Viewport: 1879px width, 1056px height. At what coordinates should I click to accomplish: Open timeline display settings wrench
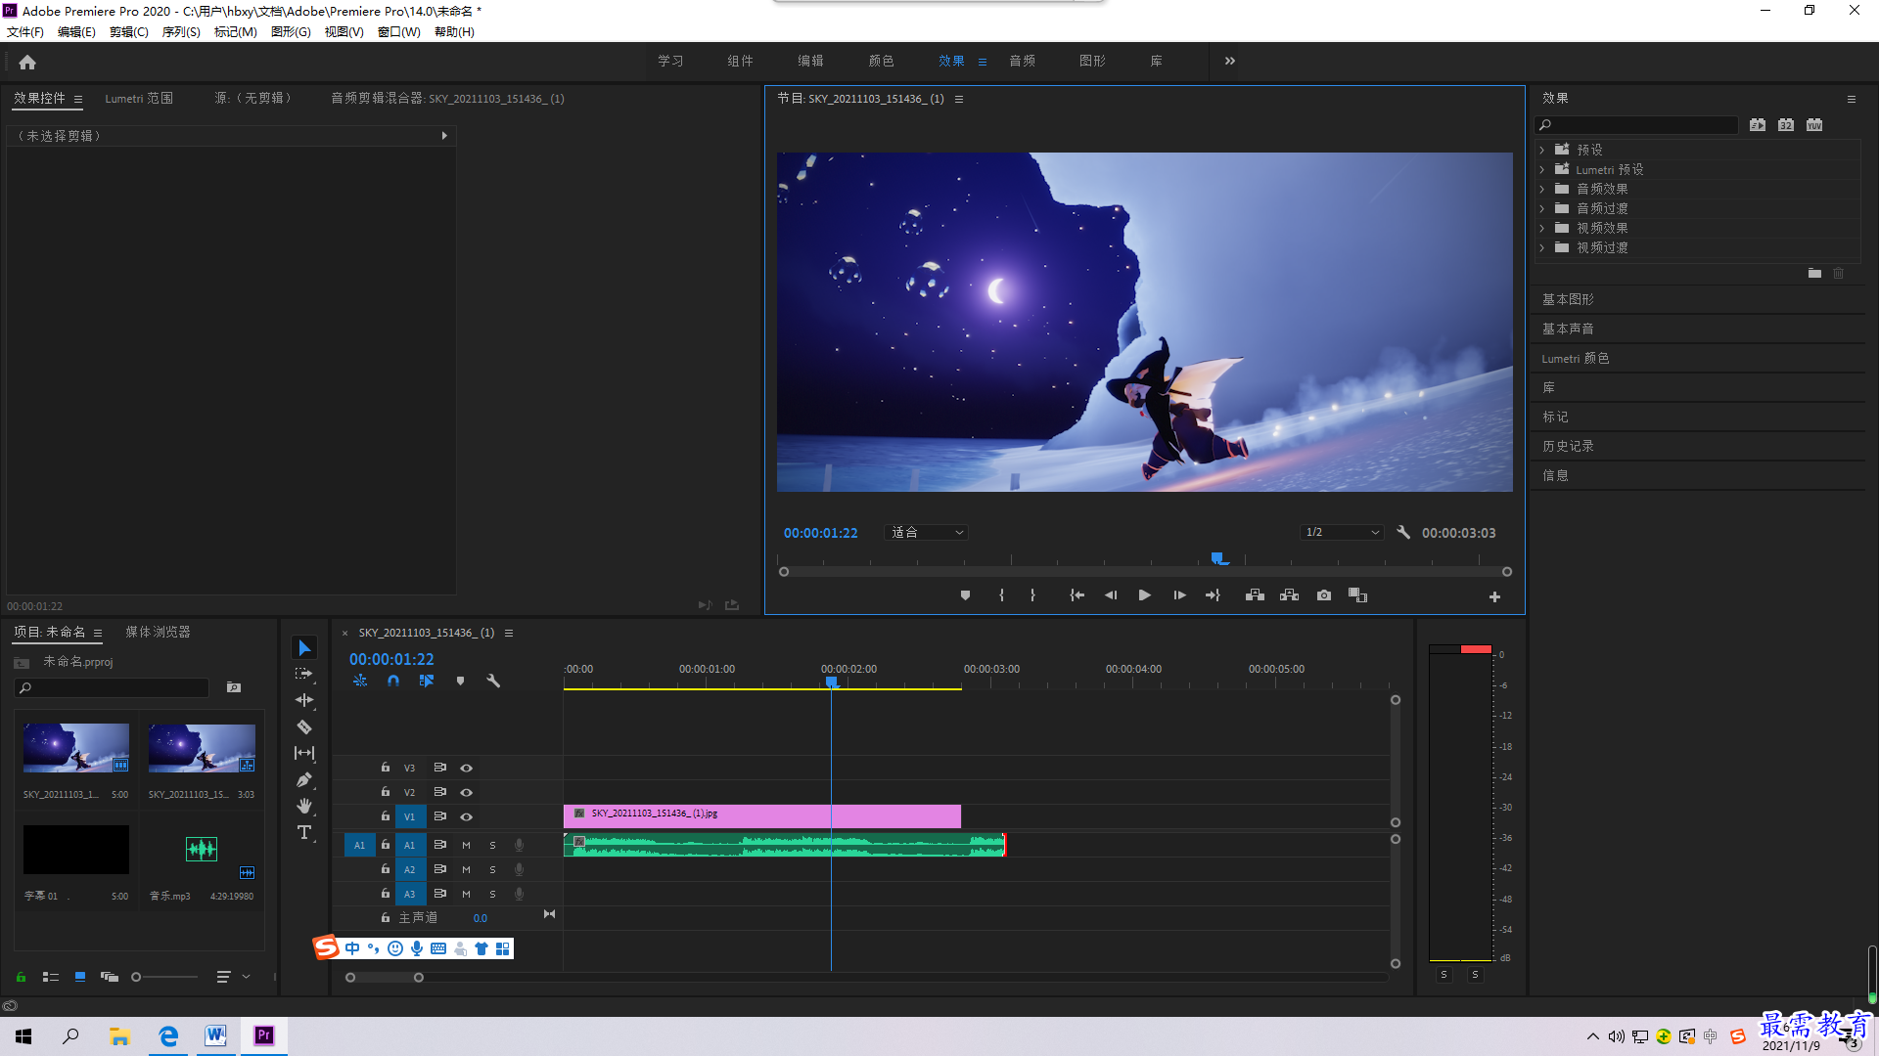tap(493, 681)
